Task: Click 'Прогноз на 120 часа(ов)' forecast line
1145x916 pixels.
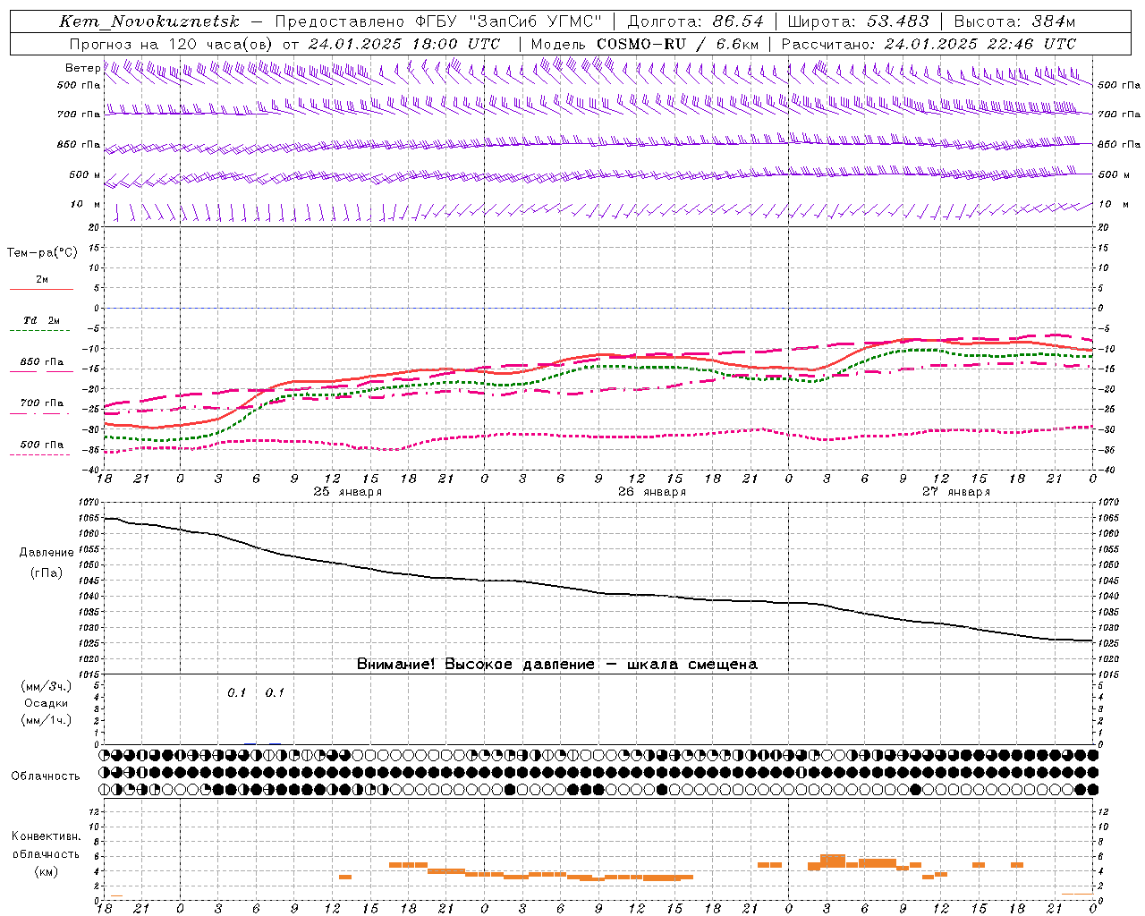Action: point(172,44)
